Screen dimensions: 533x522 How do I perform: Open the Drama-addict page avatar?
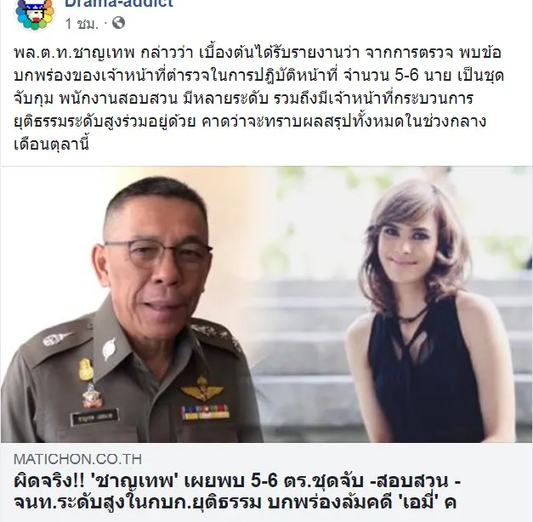35,14
